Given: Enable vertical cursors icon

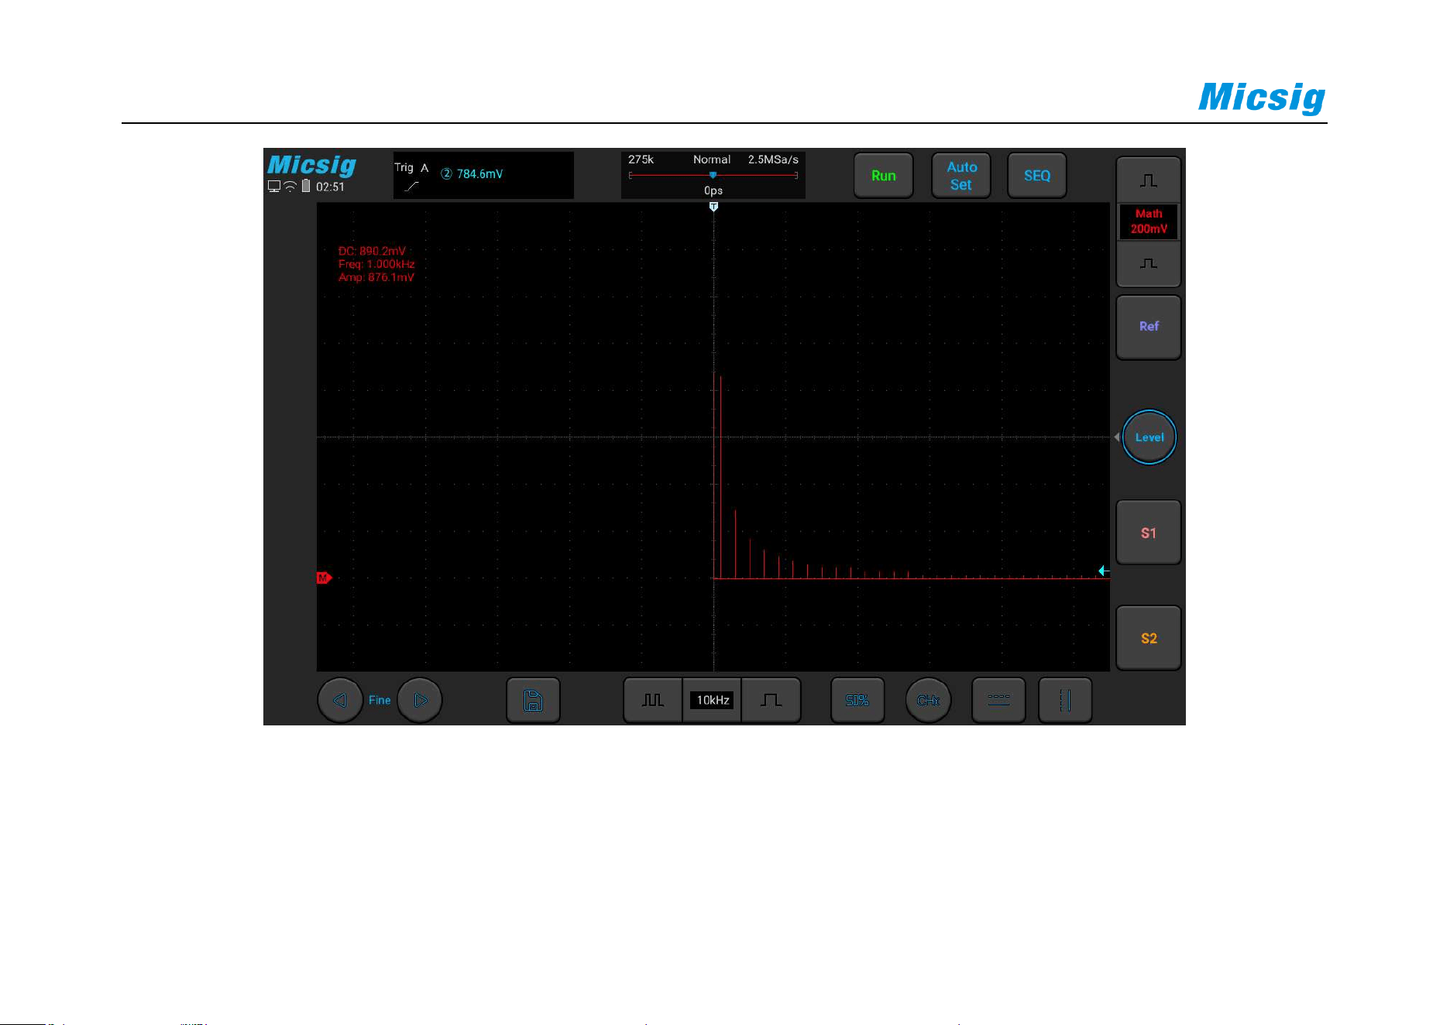Looking at the screenshot, I should 1065,701.
